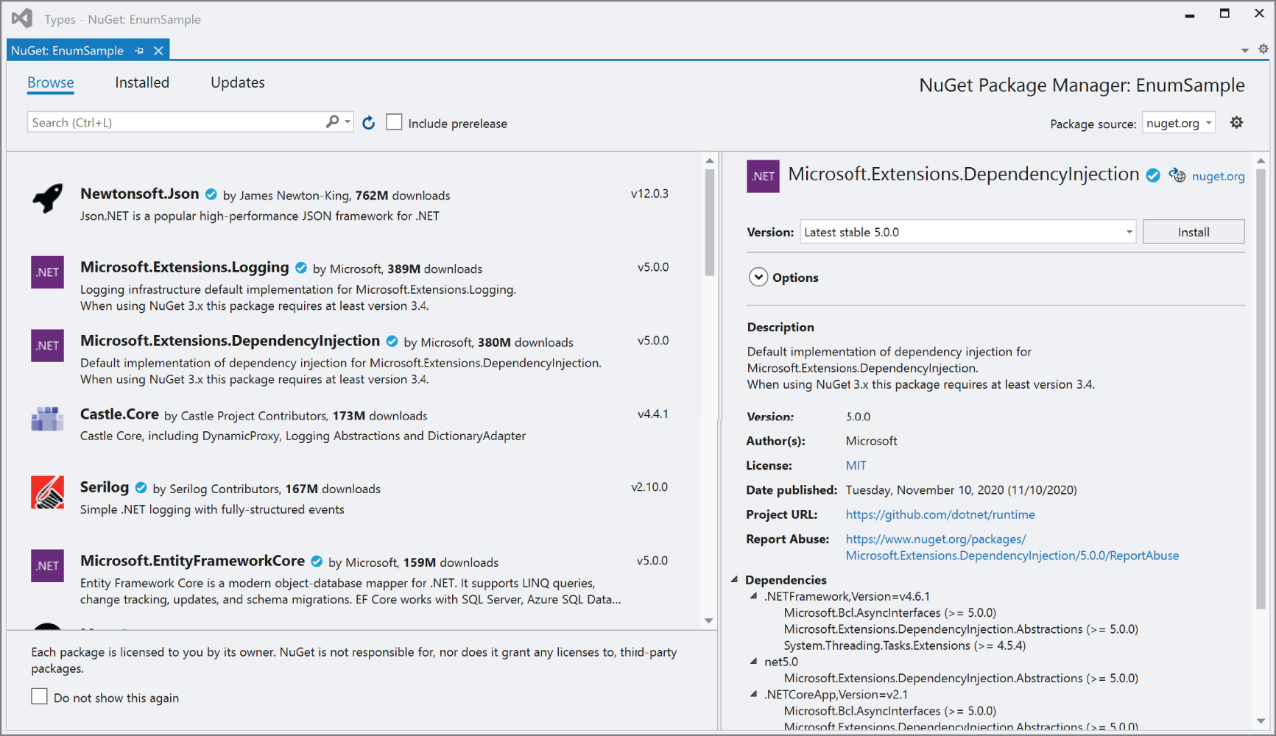Click the refresh icon to reload packages
Viewport: 1276px width, 736px height.
pyautogui.click(x=369, y=122)
